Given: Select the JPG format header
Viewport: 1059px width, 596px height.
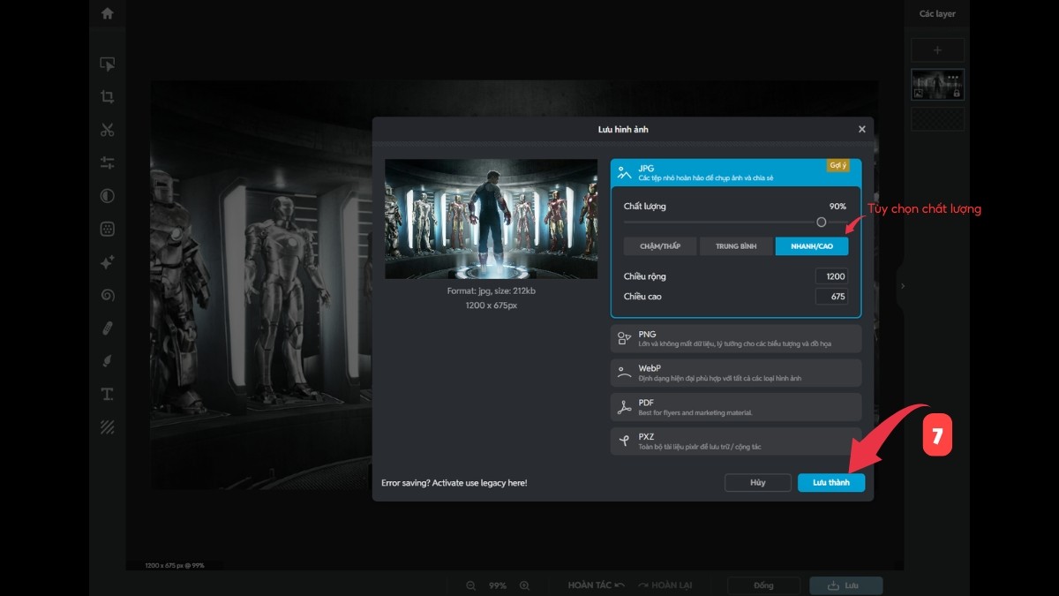Looking at the screenshot, I should pyautogui.click(x=735, y=172).
